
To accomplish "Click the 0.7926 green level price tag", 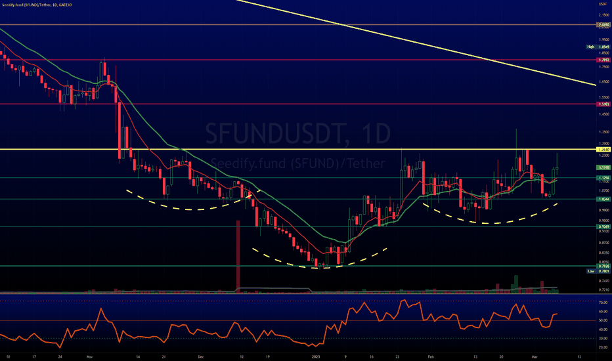I will (603, 266).
